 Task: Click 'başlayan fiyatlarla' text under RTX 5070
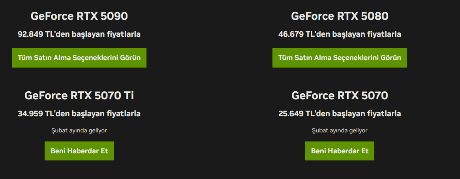(367, 114)
